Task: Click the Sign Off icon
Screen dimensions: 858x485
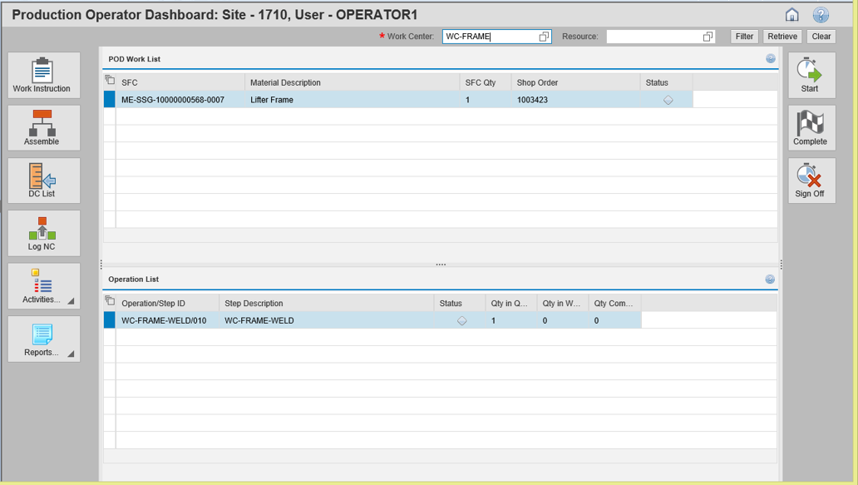Action: click(x=811, y=180)
